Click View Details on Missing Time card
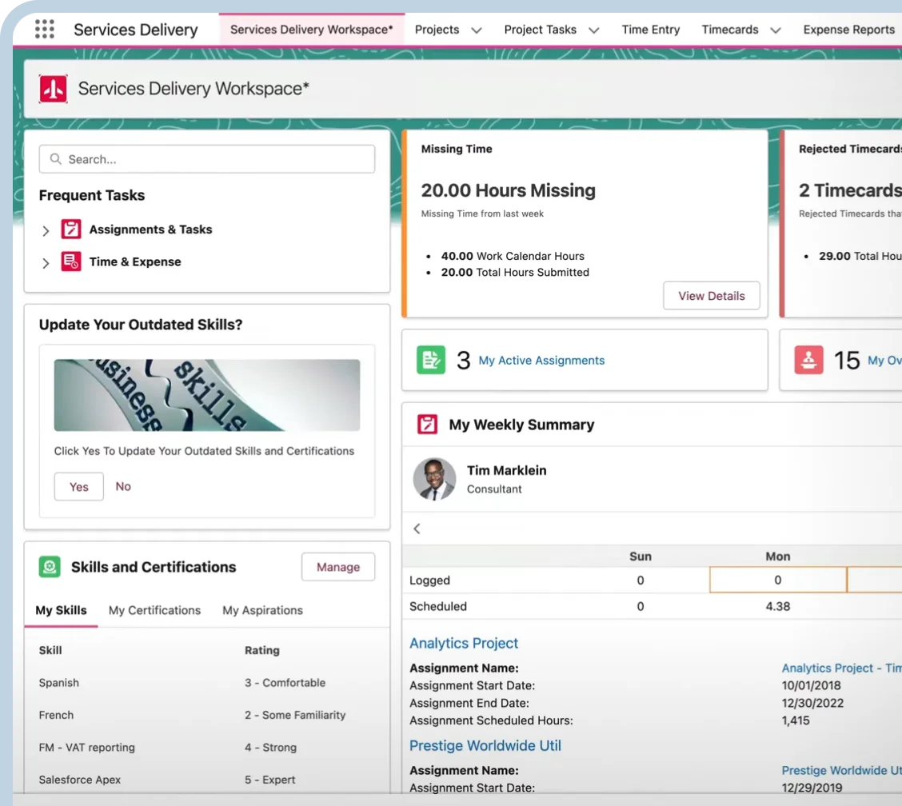The height and width of the screenshot is (806, 902). (711, 296)
